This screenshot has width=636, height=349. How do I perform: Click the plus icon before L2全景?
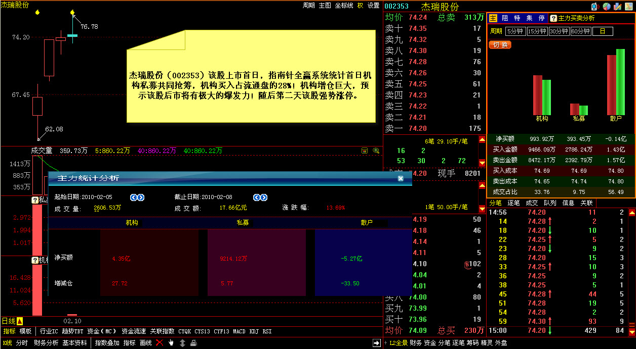click(386, 343)
